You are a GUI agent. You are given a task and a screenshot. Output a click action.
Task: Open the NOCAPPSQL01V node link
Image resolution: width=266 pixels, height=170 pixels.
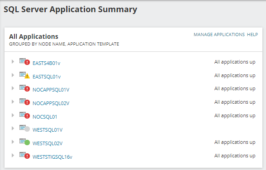tap(51, 90)
